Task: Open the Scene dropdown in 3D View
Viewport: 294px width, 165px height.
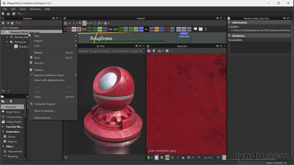Action: point(137,51)
